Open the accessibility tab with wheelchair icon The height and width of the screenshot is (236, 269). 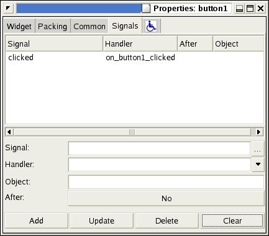[x=151, y=26]
